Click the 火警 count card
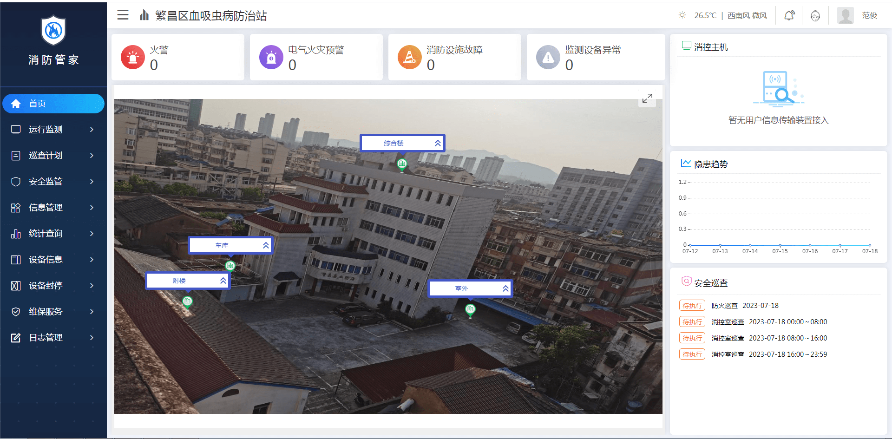This screenshot has width=892, height=439. 178,57
